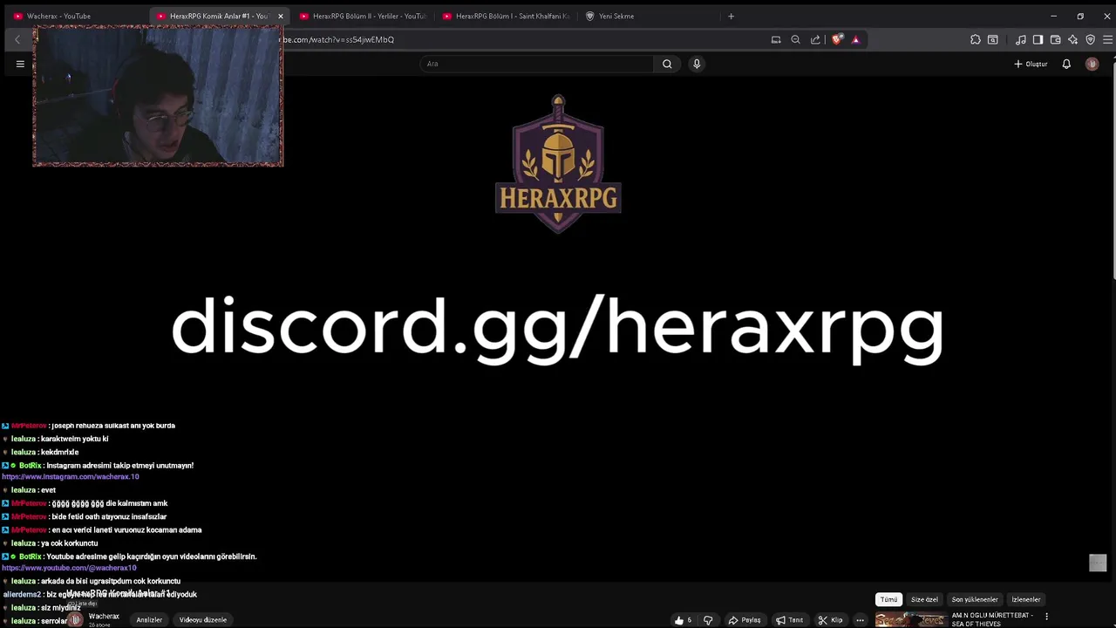Click the HeraxRPG logo in the video
1116x628 pixels.
tap(558, 163)
